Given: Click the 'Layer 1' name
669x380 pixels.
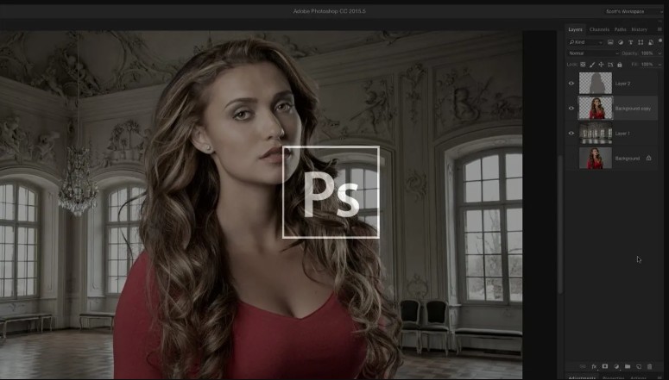Looking at the screenshot, I should [622, 134].
